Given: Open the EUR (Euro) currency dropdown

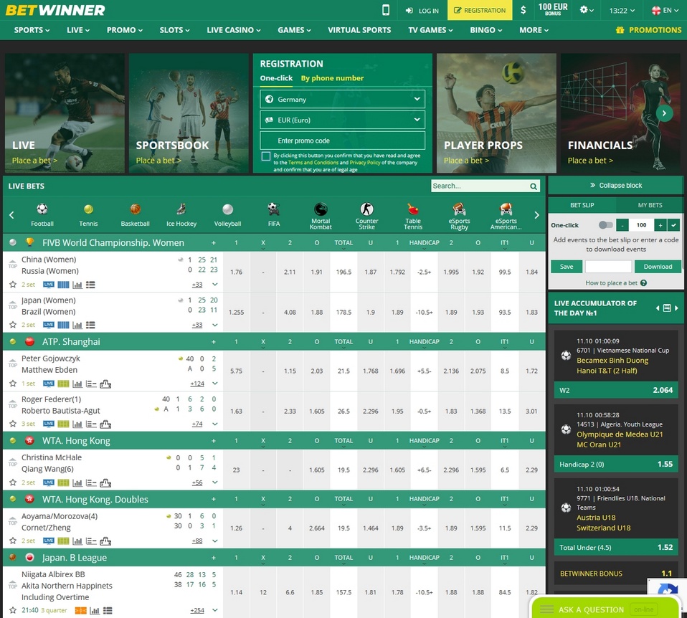Looking at the screenshot, I should [x=343, y=120].
